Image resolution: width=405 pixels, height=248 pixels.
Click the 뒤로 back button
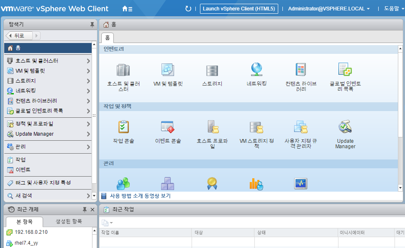click(x=19, y=35)
